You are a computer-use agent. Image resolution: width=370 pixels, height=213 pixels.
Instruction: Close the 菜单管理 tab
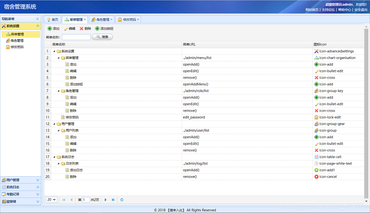tap(85, 19)
